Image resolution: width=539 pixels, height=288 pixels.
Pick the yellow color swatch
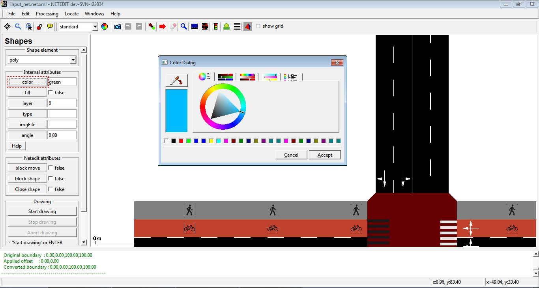point(211,141)
